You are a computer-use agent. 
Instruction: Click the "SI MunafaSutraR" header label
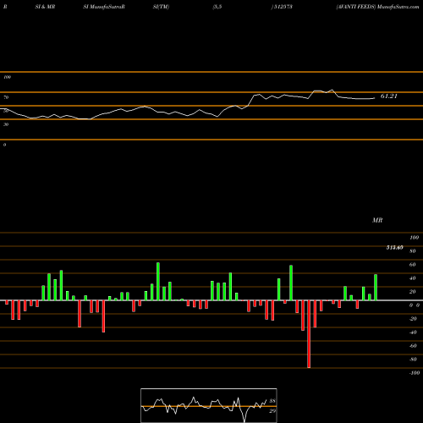[104, 7]
